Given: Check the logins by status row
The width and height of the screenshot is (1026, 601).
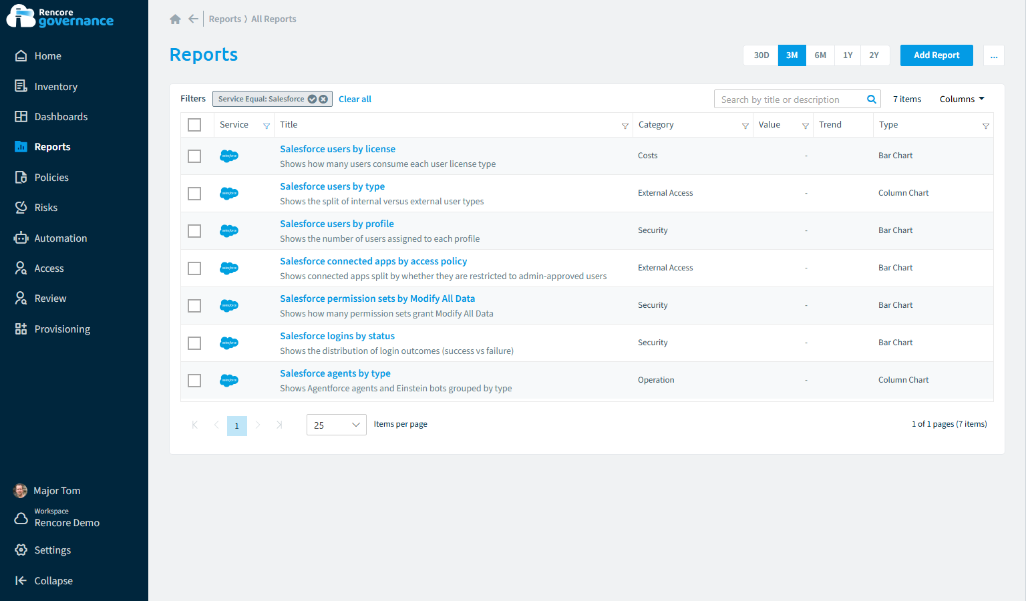Looking at the screenshot, I should 194,343.
